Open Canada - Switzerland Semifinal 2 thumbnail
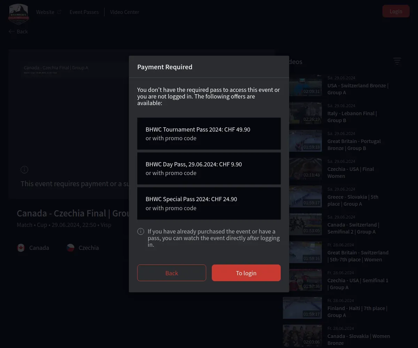 [x=305, y=224]
